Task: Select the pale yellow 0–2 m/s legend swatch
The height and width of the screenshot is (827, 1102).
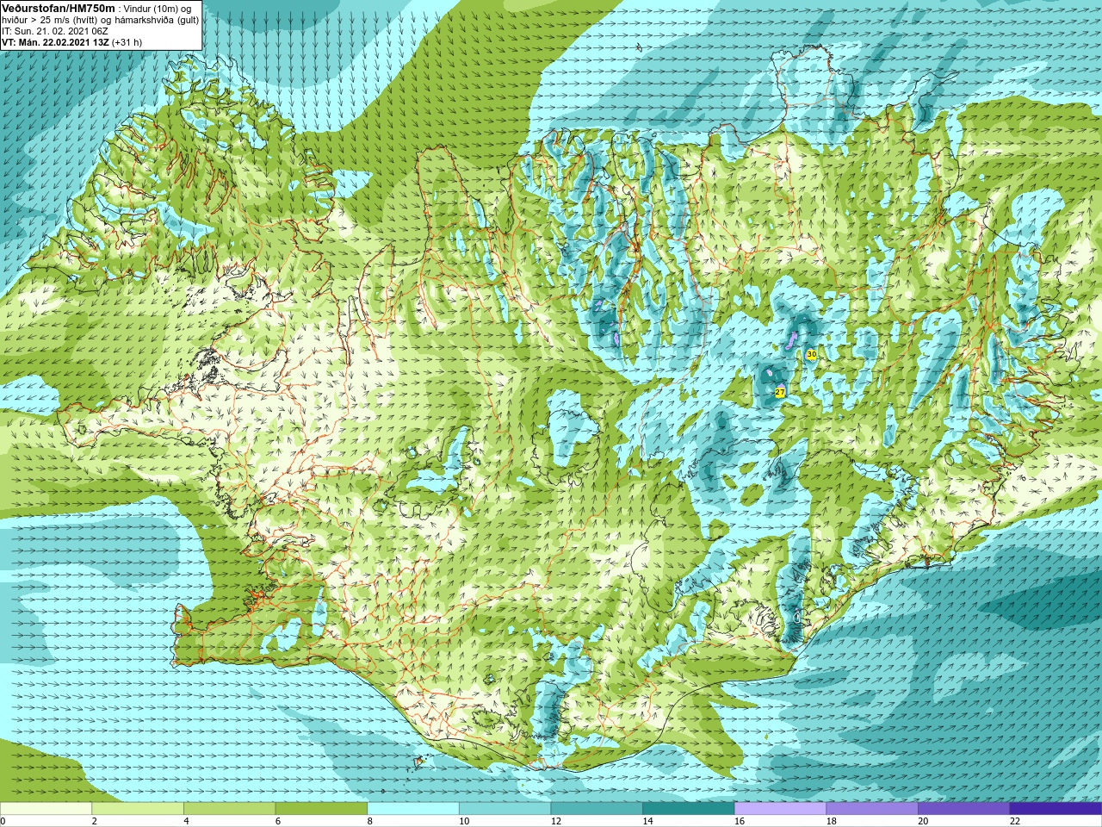Action: click(x=46, y=809)
